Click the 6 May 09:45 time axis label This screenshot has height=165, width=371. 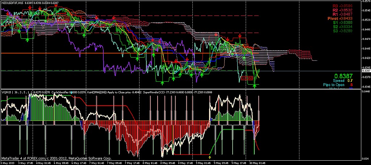point(61,163)
